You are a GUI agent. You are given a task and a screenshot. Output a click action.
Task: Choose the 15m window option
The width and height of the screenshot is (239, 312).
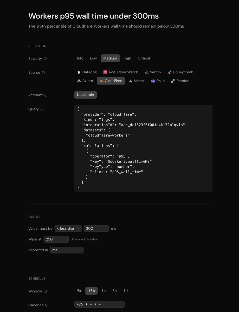(92, 291)
